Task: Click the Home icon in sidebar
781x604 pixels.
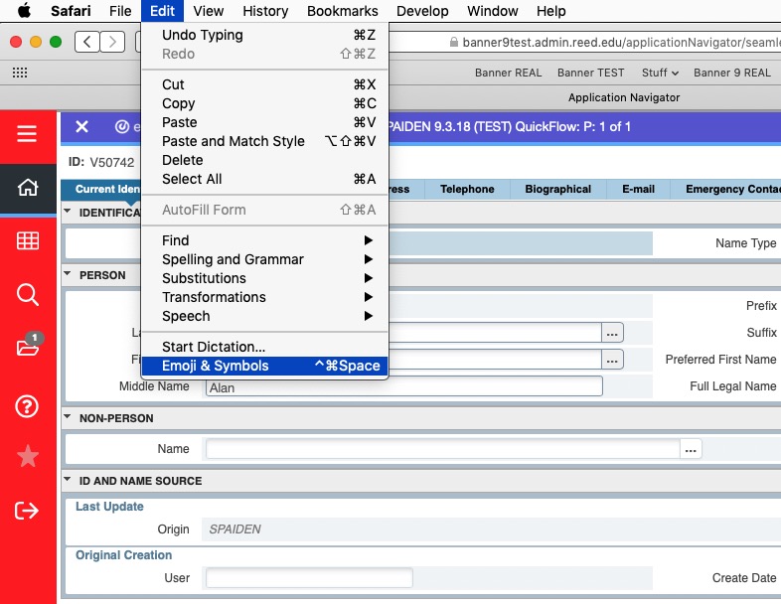Action: click(x=28, y=188)
